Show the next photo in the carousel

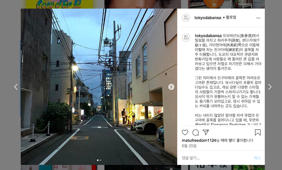171,87
